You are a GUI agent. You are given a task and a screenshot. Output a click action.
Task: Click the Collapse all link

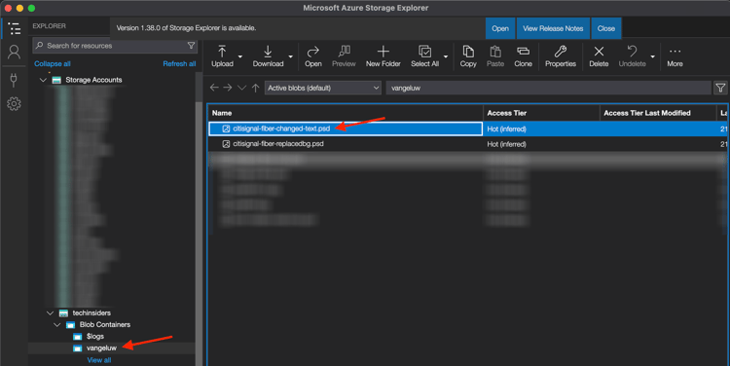coord(53,64)
